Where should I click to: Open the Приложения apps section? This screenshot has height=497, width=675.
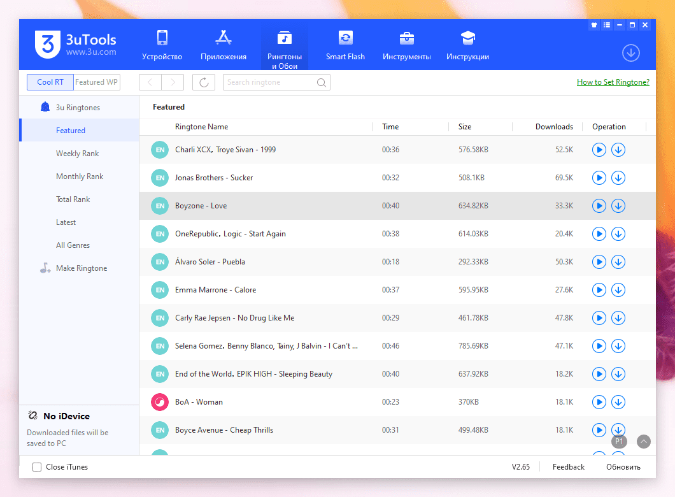pos(223,45)
